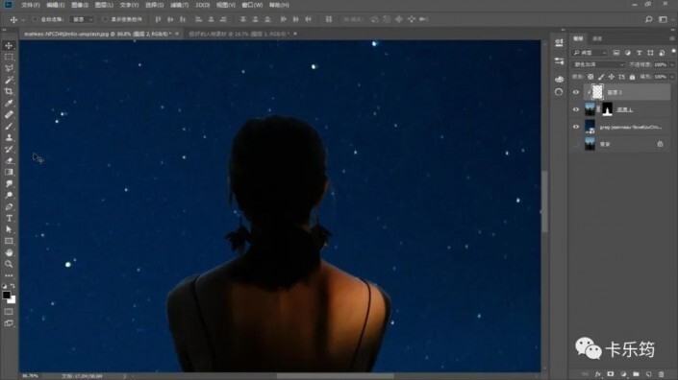Toggle the Auto-Select checkbox
678x380 pixels.
[x=36, y=19]
